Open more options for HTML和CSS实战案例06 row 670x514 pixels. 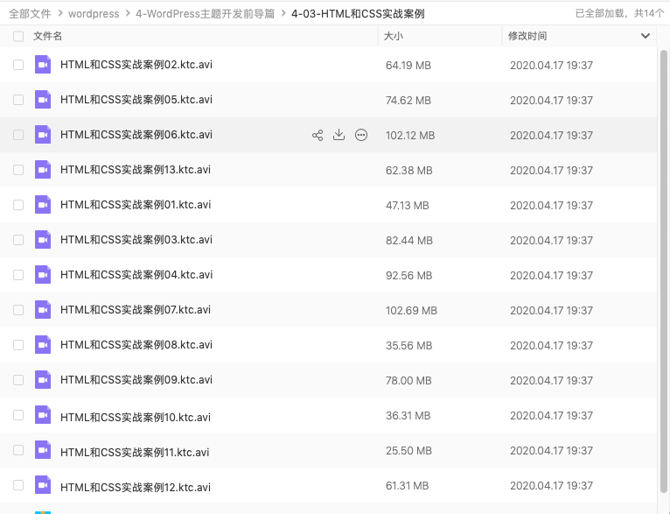coord(361,135)
